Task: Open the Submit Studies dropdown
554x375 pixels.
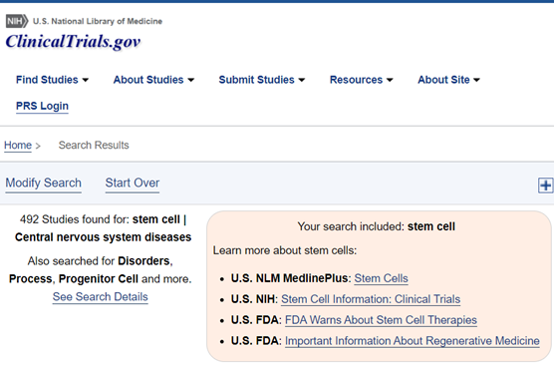Action: (261, 80)
